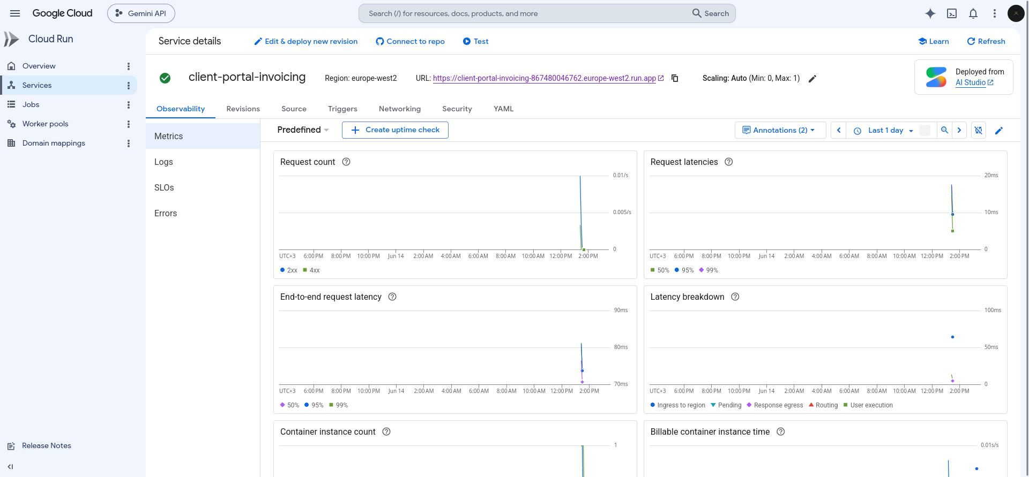This screenshot has height=477, width=1029.
Task: Switch to the YAML tab
Action: pyautogui.click(x=503, y=109)
